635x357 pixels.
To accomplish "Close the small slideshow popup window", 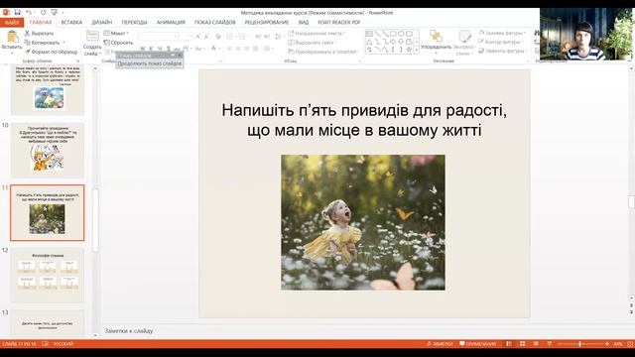I will (180, 56).
